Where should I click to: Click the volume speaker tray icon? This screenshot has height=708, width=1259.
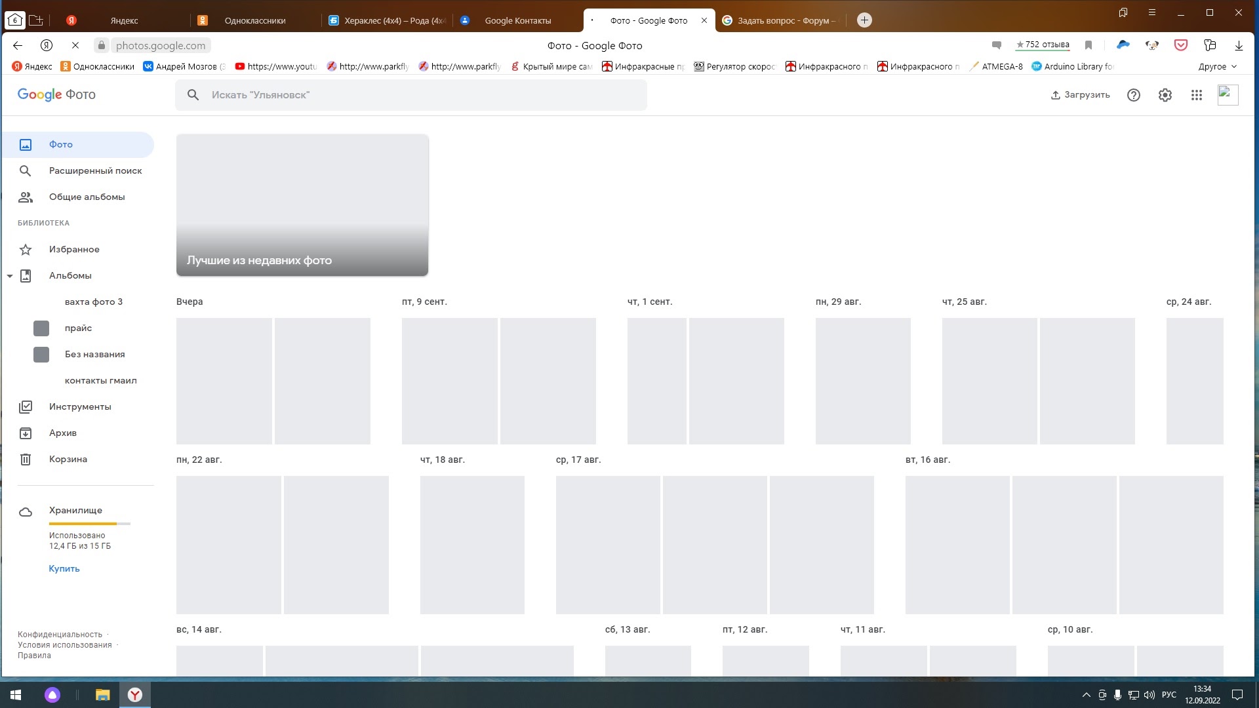[1149, 695]
